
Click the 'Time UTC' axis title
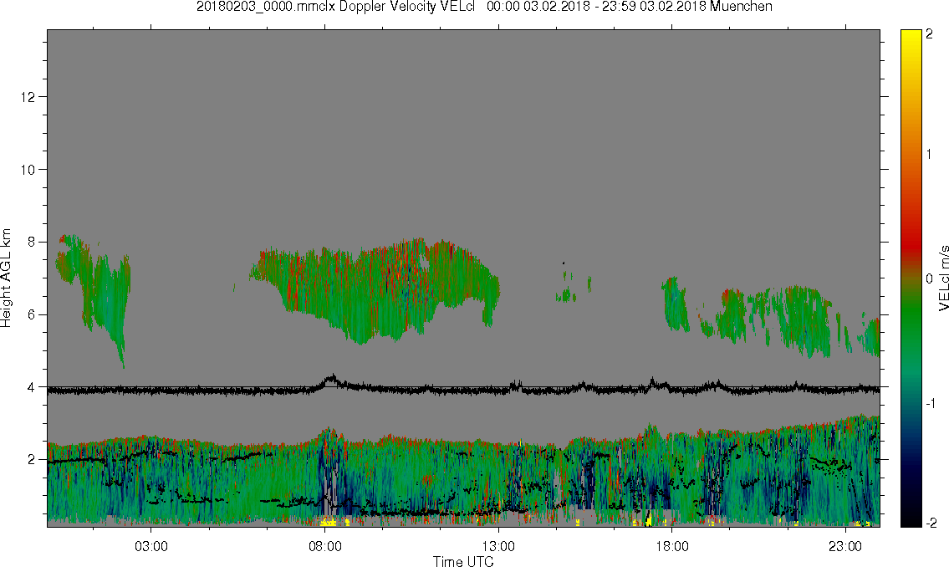click(463, 561)
